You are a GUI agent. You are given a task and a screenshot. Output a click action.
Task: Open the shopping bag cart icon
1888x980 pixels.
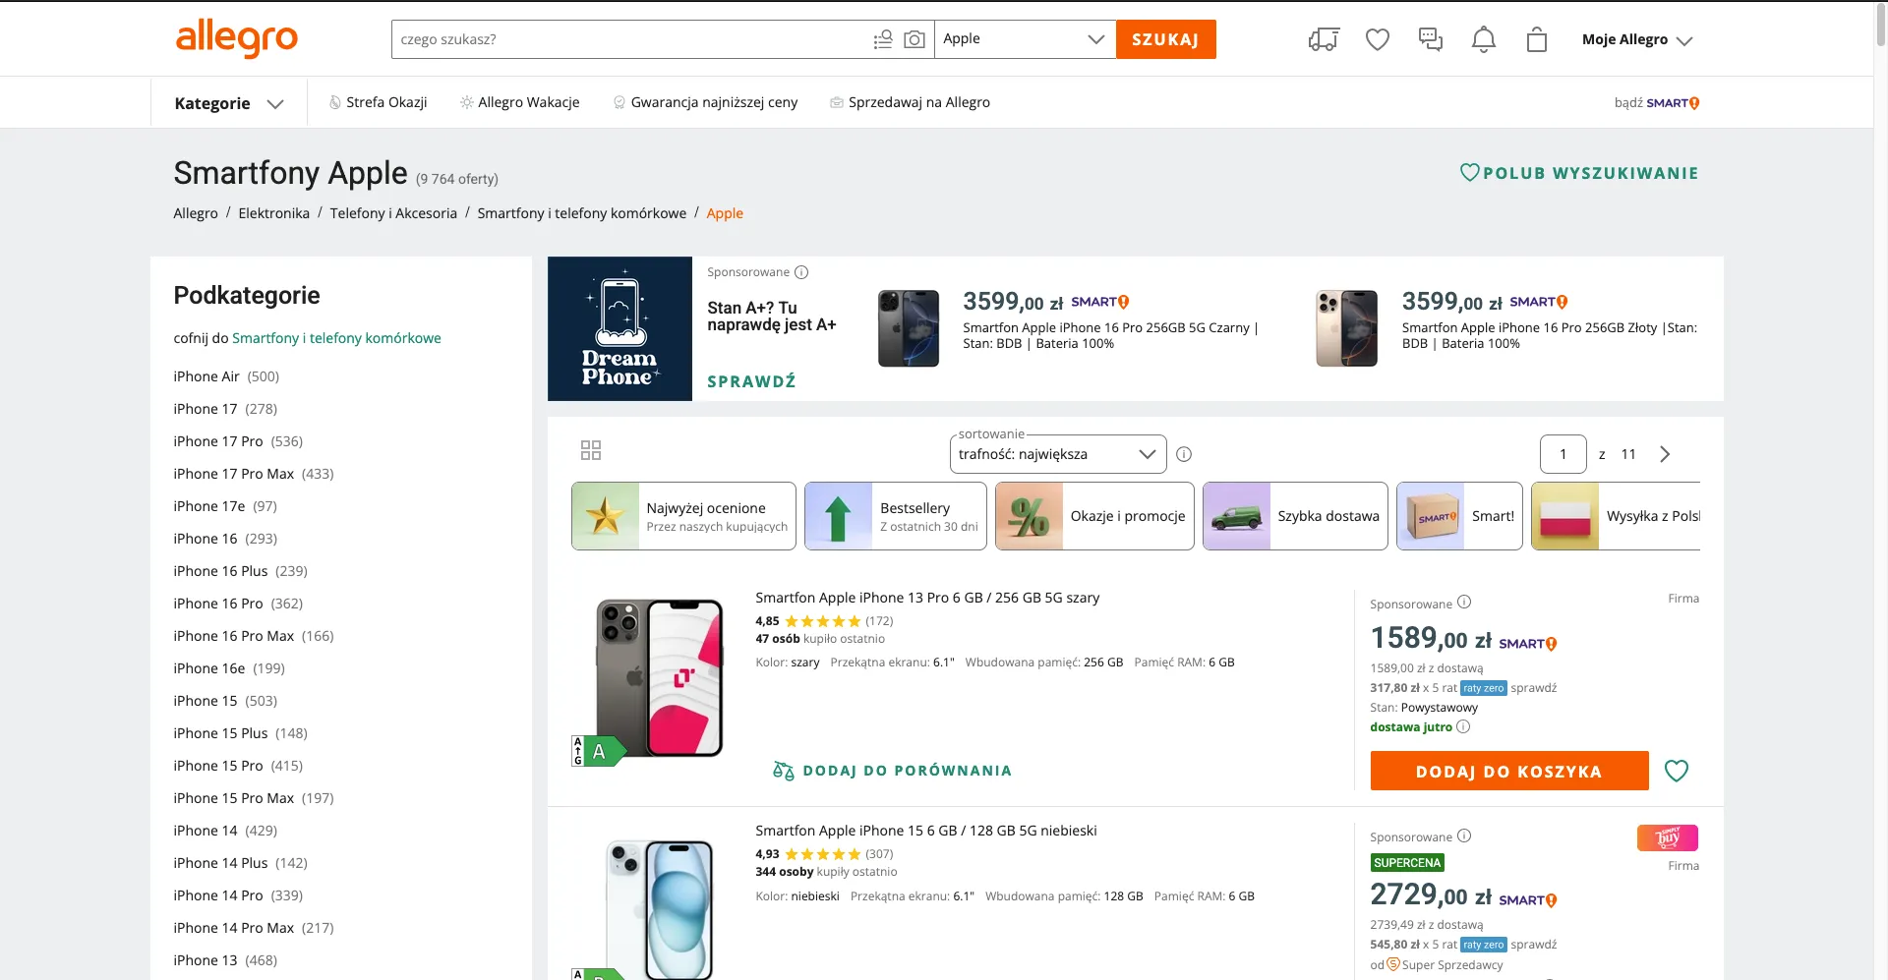coord(1537,39)
